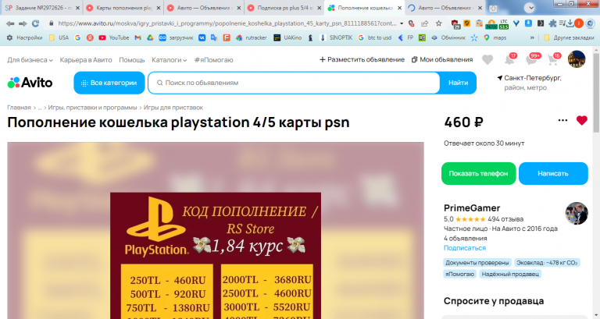The width and height of the screenshot is (600, 319).
Task: Open 'Мои объявления'
Action: coord(442,59)
